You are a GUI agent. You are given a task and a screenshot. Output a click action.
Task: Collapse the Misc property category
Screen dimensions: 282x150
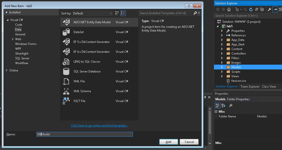(x=216, y=111)
